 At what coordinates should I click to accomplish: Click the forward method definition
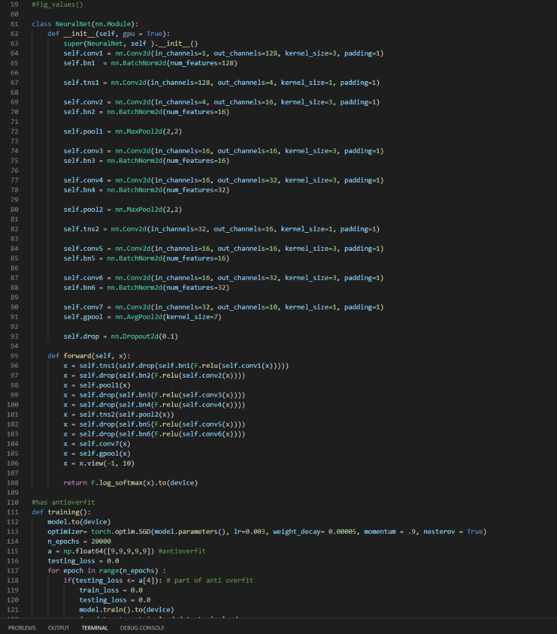pyautogui.click(x=89, y=356)
